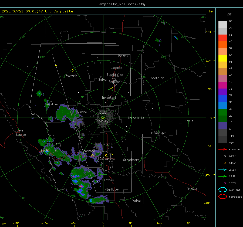Click the RockyMH label
The image size is (243, 227).
(x=71, y=76)
